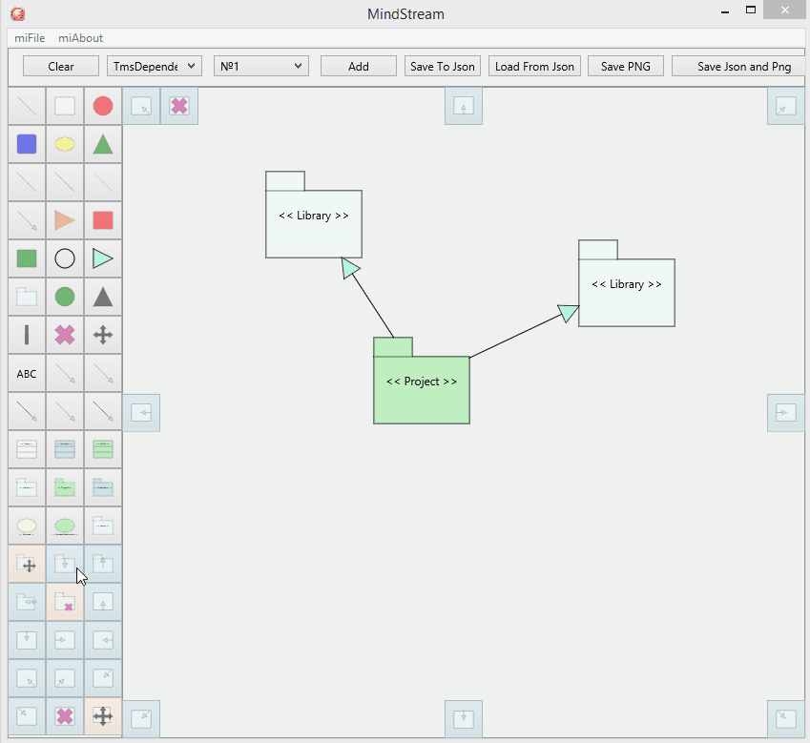Select the blue square shape tool
Screen dimensions: 810x743
[x=27, y=144]
